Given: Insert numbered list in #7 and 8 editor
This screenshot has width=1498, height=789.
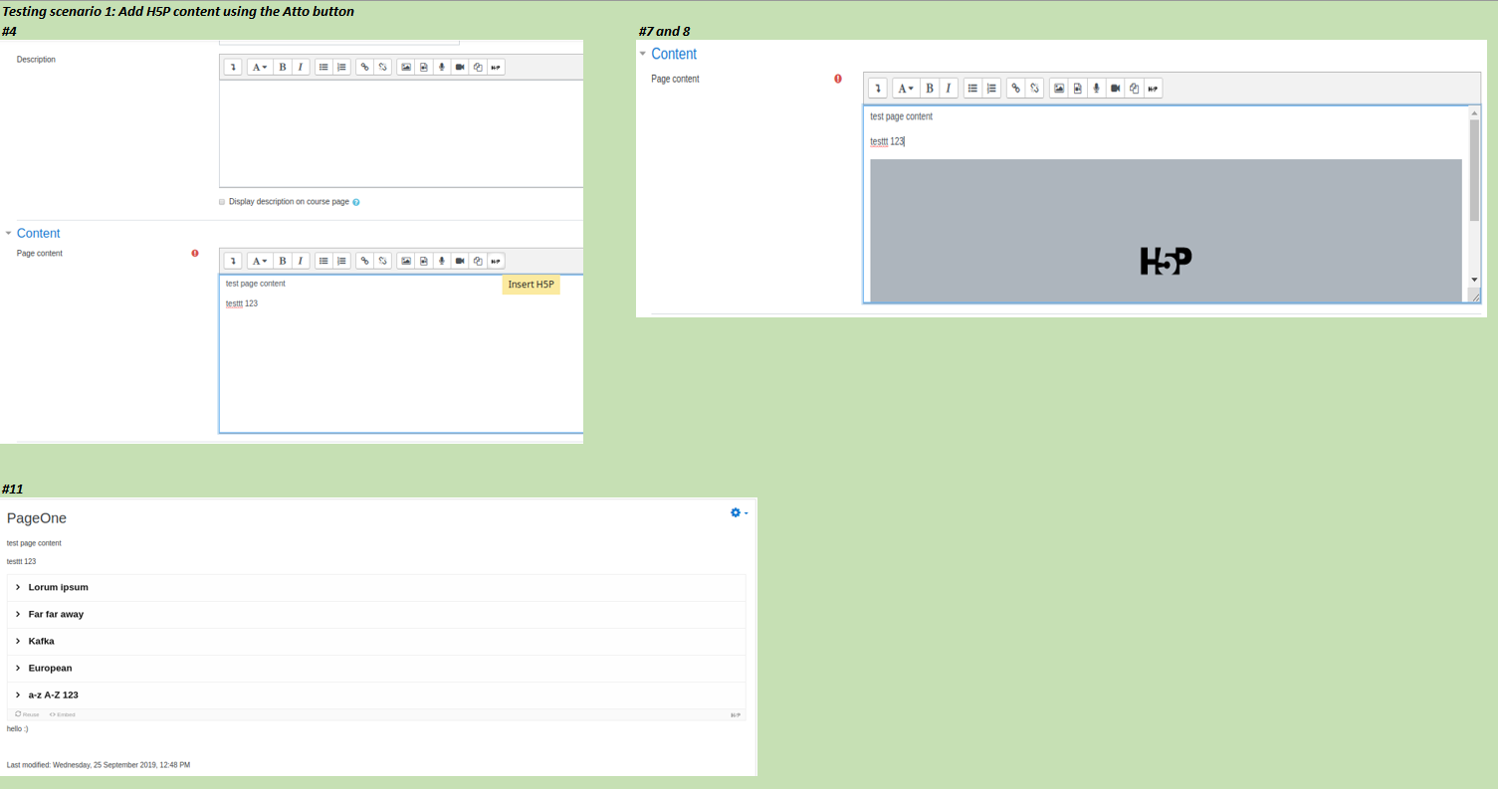Looking at the screenshot, I should point(991,89).
